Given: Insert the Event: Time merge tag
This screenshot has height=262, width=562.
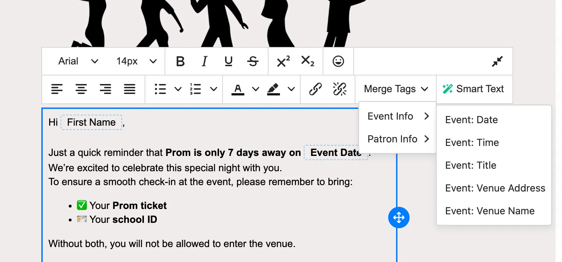Looking at the screenshot, I should tap(494, 142).
